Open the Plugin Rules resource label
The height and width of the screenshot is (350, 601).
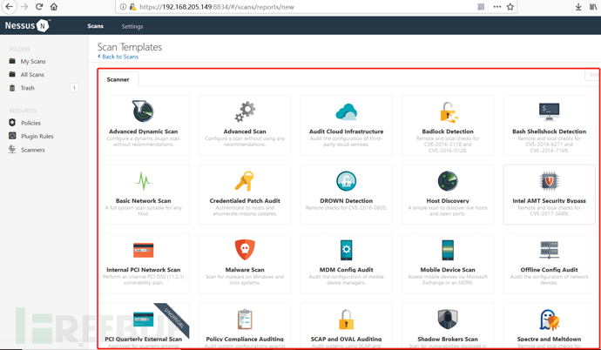(x=37, y=137)
